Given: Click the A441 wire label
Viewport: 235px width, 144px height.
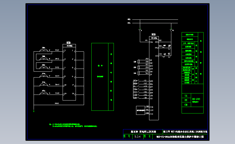Looking at the screenshot, I should point(57,76).
